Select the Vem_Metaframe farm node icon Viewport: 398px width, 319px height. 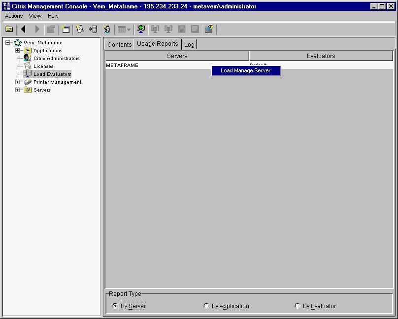[18, 43]
